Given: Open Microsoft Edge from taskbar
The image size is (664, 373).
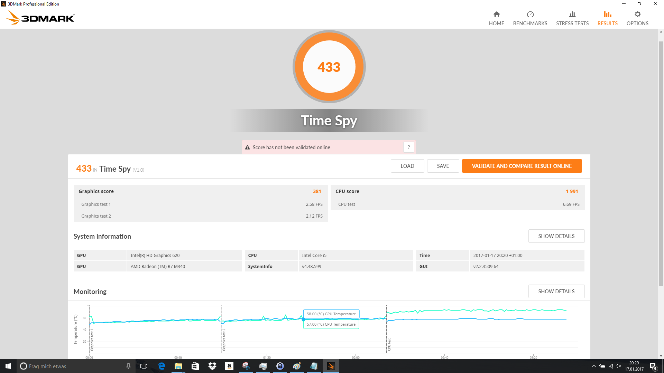Looking at the screenshot, I should (161, 366).
